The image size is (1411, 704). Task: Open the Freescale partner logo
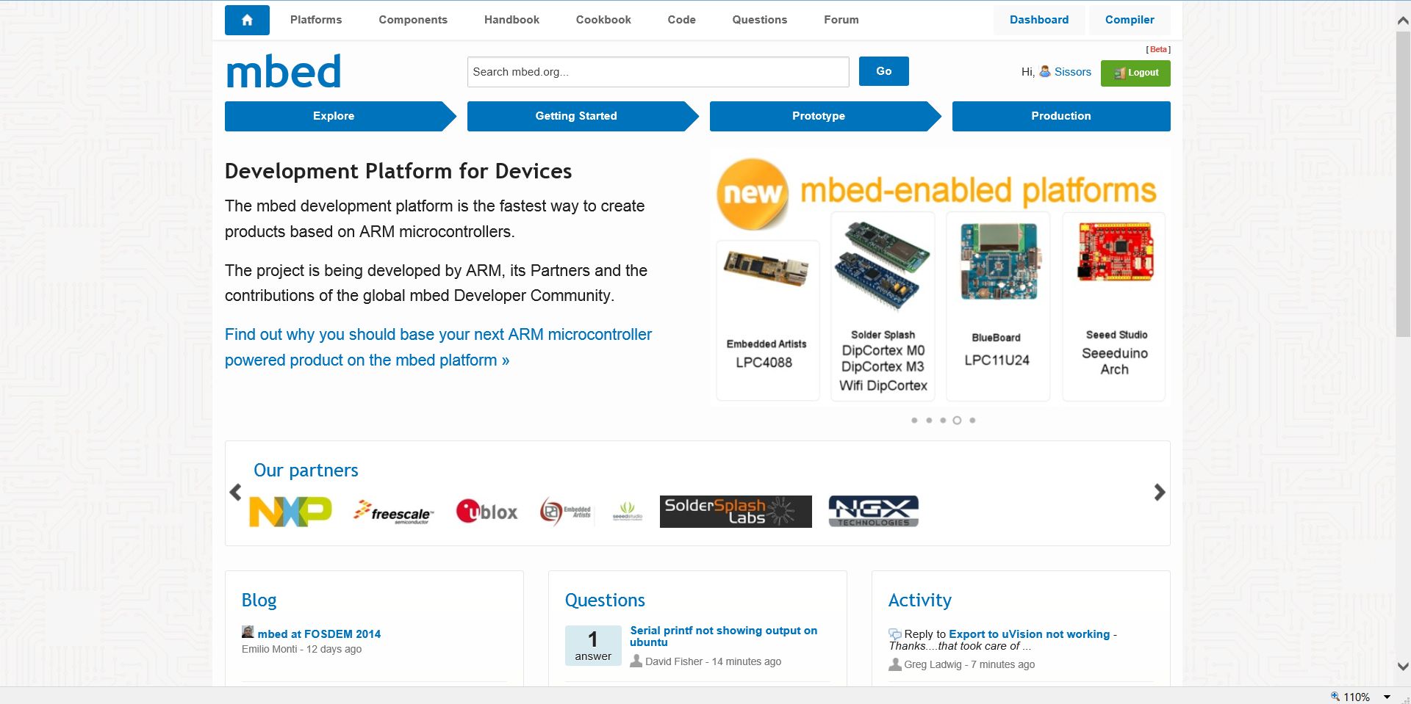394,512
